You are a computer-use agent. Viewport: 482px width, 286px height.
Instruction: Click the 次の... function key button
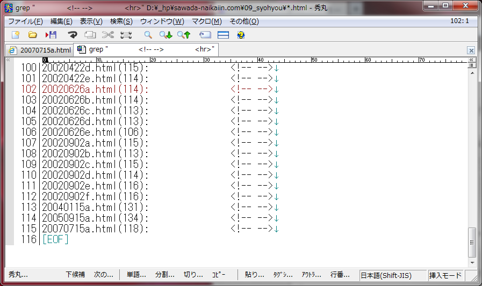[x=104, y=275]
